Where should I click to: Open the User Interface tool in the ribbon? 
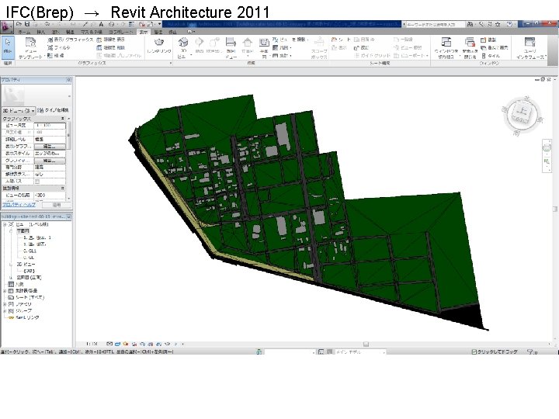pos(530,47)
